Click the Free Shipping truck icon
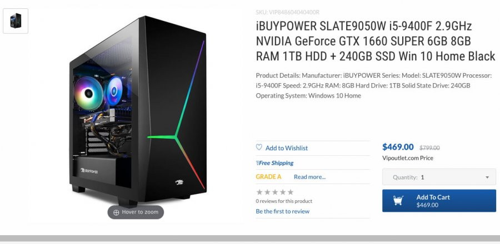 (x=257, y=163)
